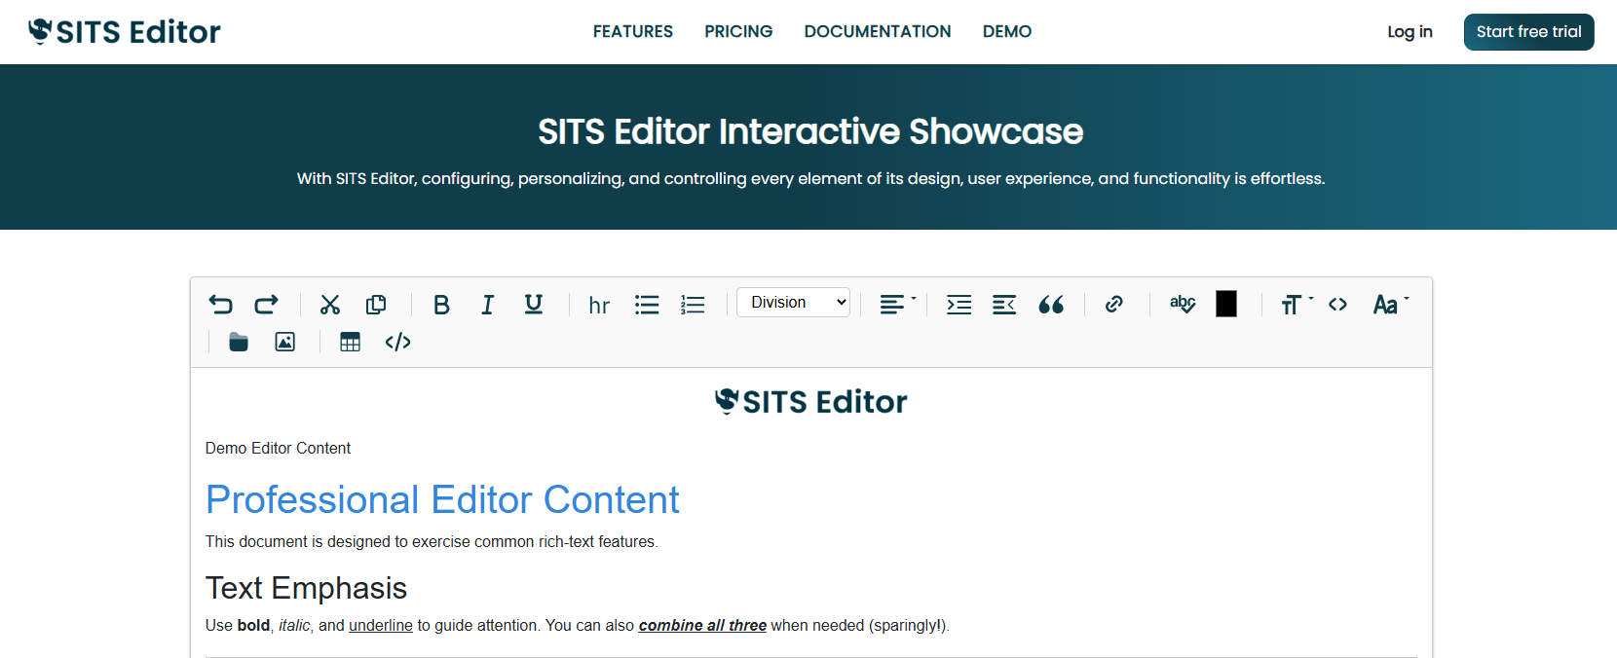Toggle underline formatting
Screen dimensions: 1617x658
click(533, 305)
